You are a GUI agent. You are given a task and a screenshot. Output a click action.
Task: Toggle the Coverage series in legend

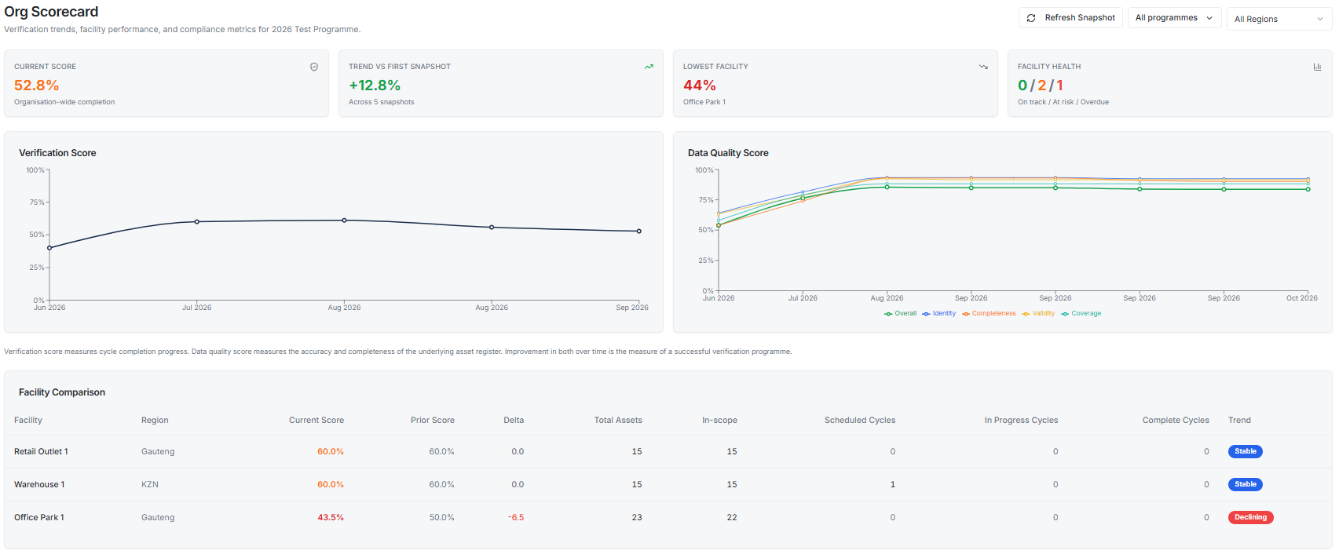[1081, 314]
